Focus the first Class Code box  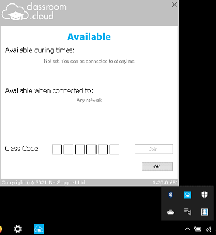point(57,149)
